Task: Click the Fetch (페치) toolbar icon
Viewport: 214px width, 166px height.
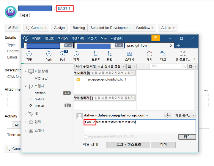Action: click(x=76, y=54)
